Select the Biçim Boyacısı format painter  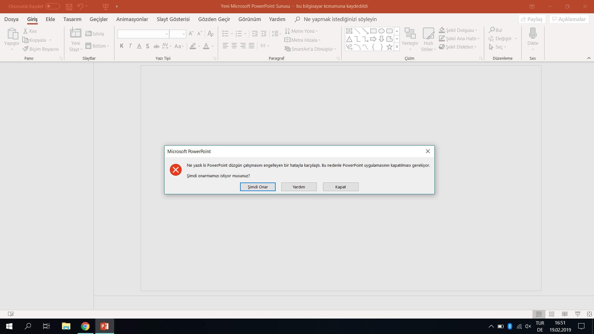tap(41, 49)
